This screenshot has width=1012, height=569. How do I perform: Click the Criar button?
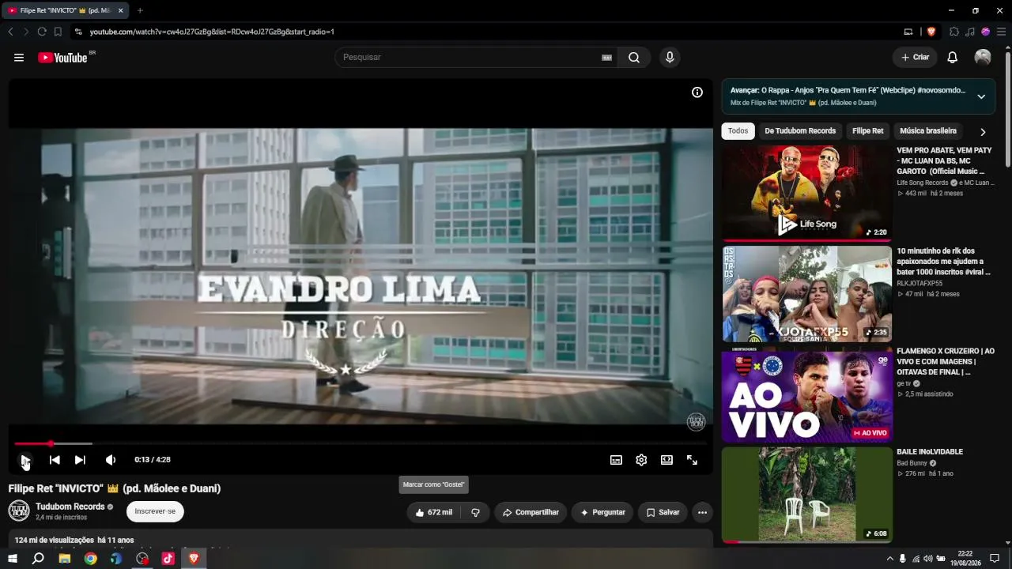pos(915,58)
